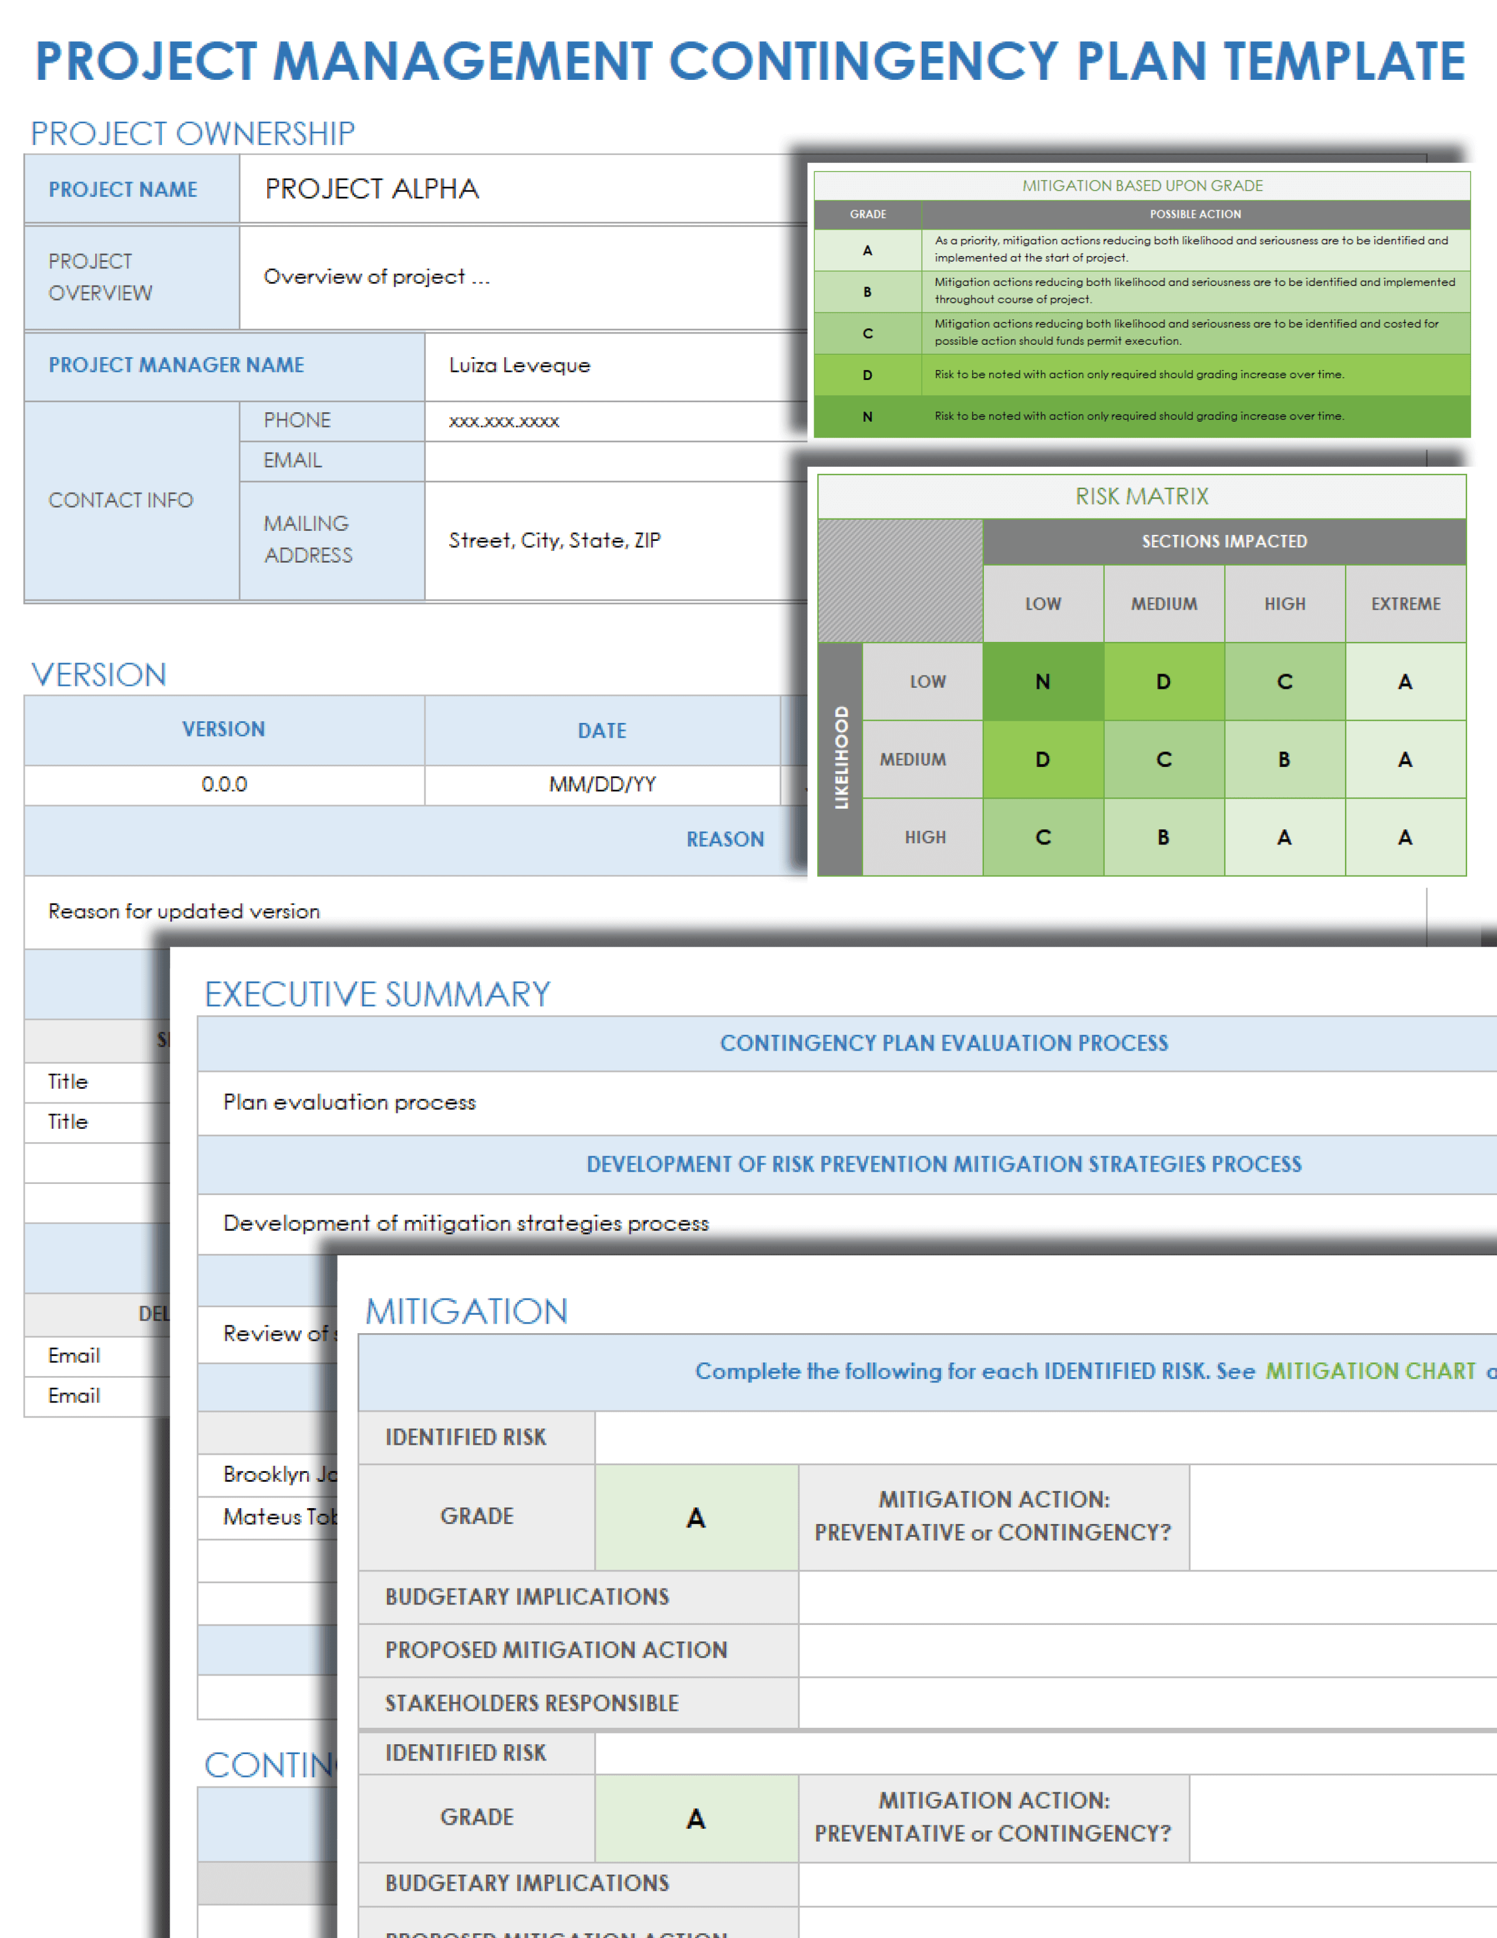This screenshot has width=1497, height=1938.
Task: Click the N cell in the Risk Matrix
Action: click(x=1043, y=681)
